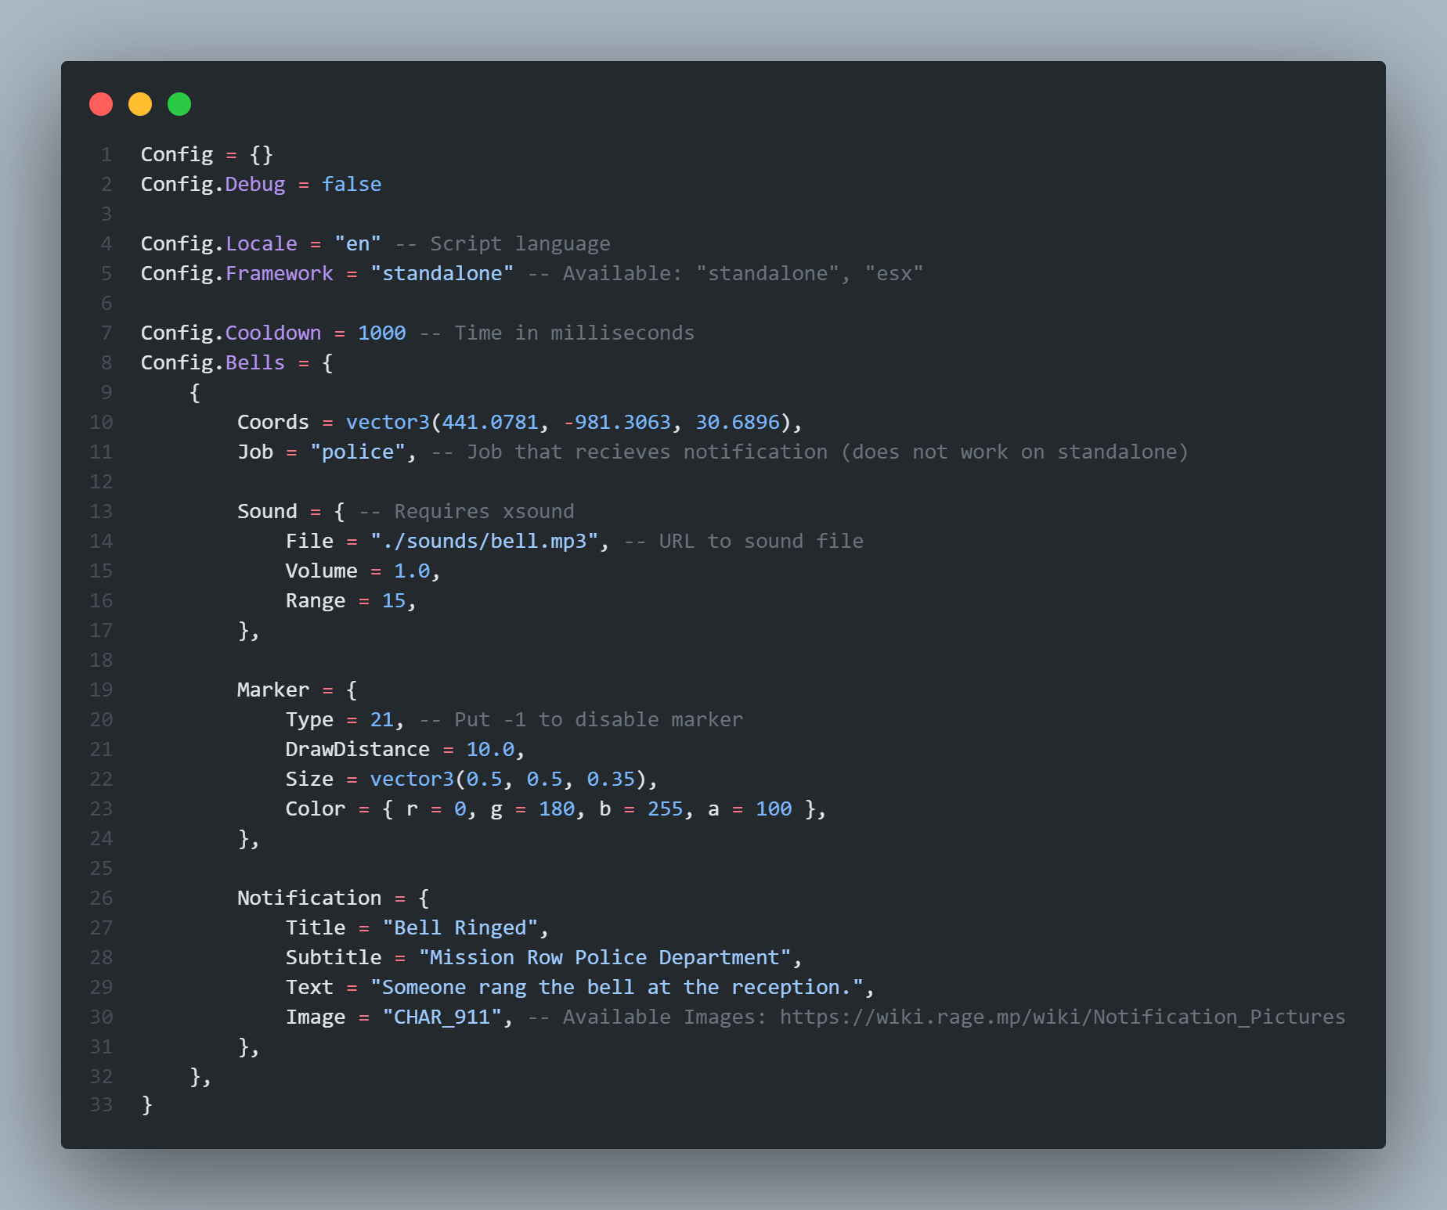Click the opening brace after Marker =
The width and height of the screenshot is (1447, 1210).
coord(352,690)
